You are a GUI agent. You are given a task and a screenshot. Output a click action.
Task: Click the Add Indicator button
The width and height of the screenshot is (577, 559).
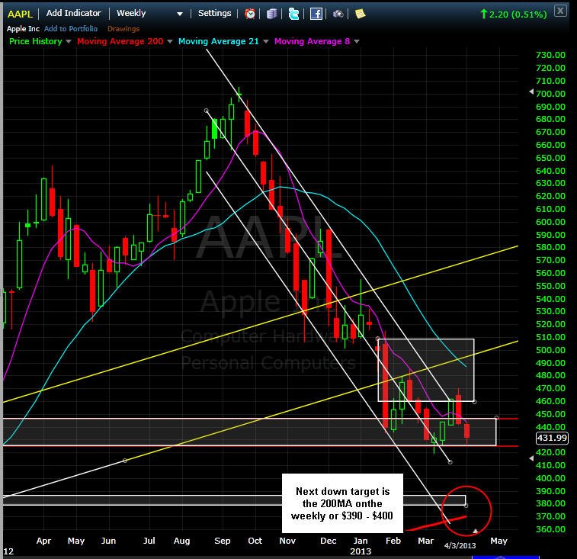[x=74, y=13]
